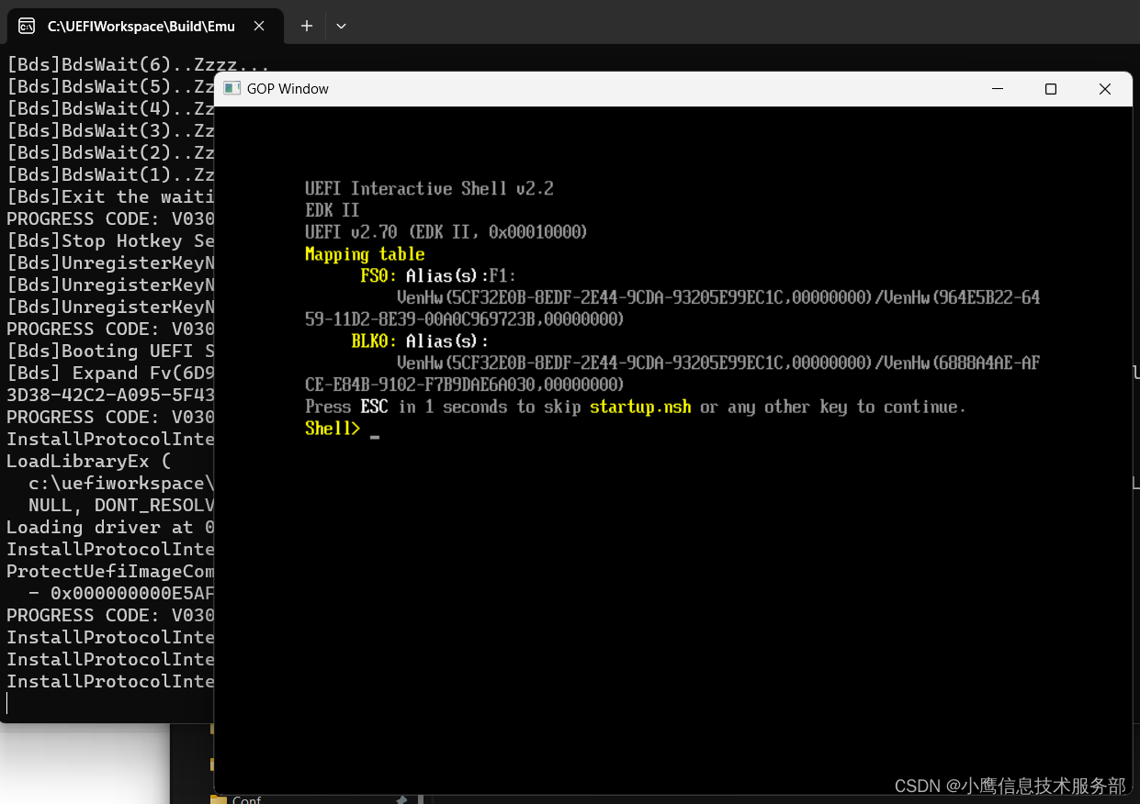Click the 'Shell>' prompt in GOP Window
1140x804 pixels.
point(333,429)
